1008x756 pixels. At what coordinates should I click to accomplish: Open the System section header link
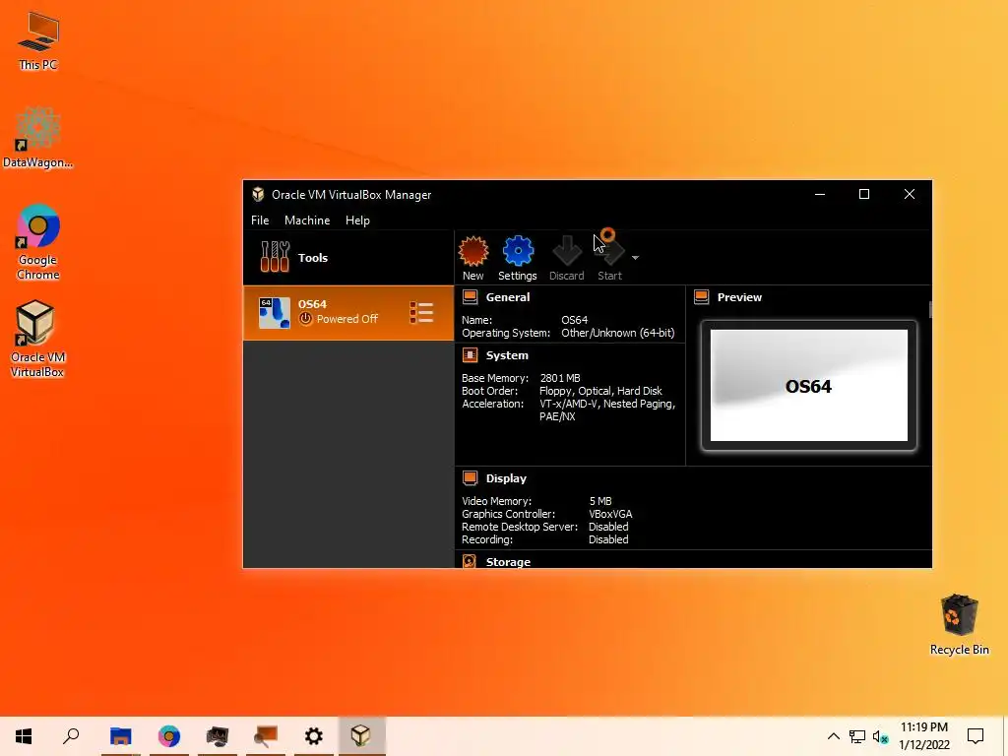[507, 354]
